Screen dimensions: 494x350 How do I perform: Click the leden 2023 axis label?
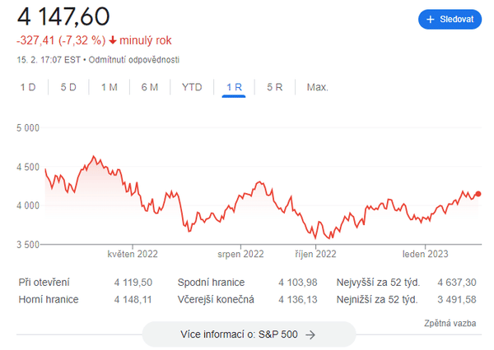point(425,255)
